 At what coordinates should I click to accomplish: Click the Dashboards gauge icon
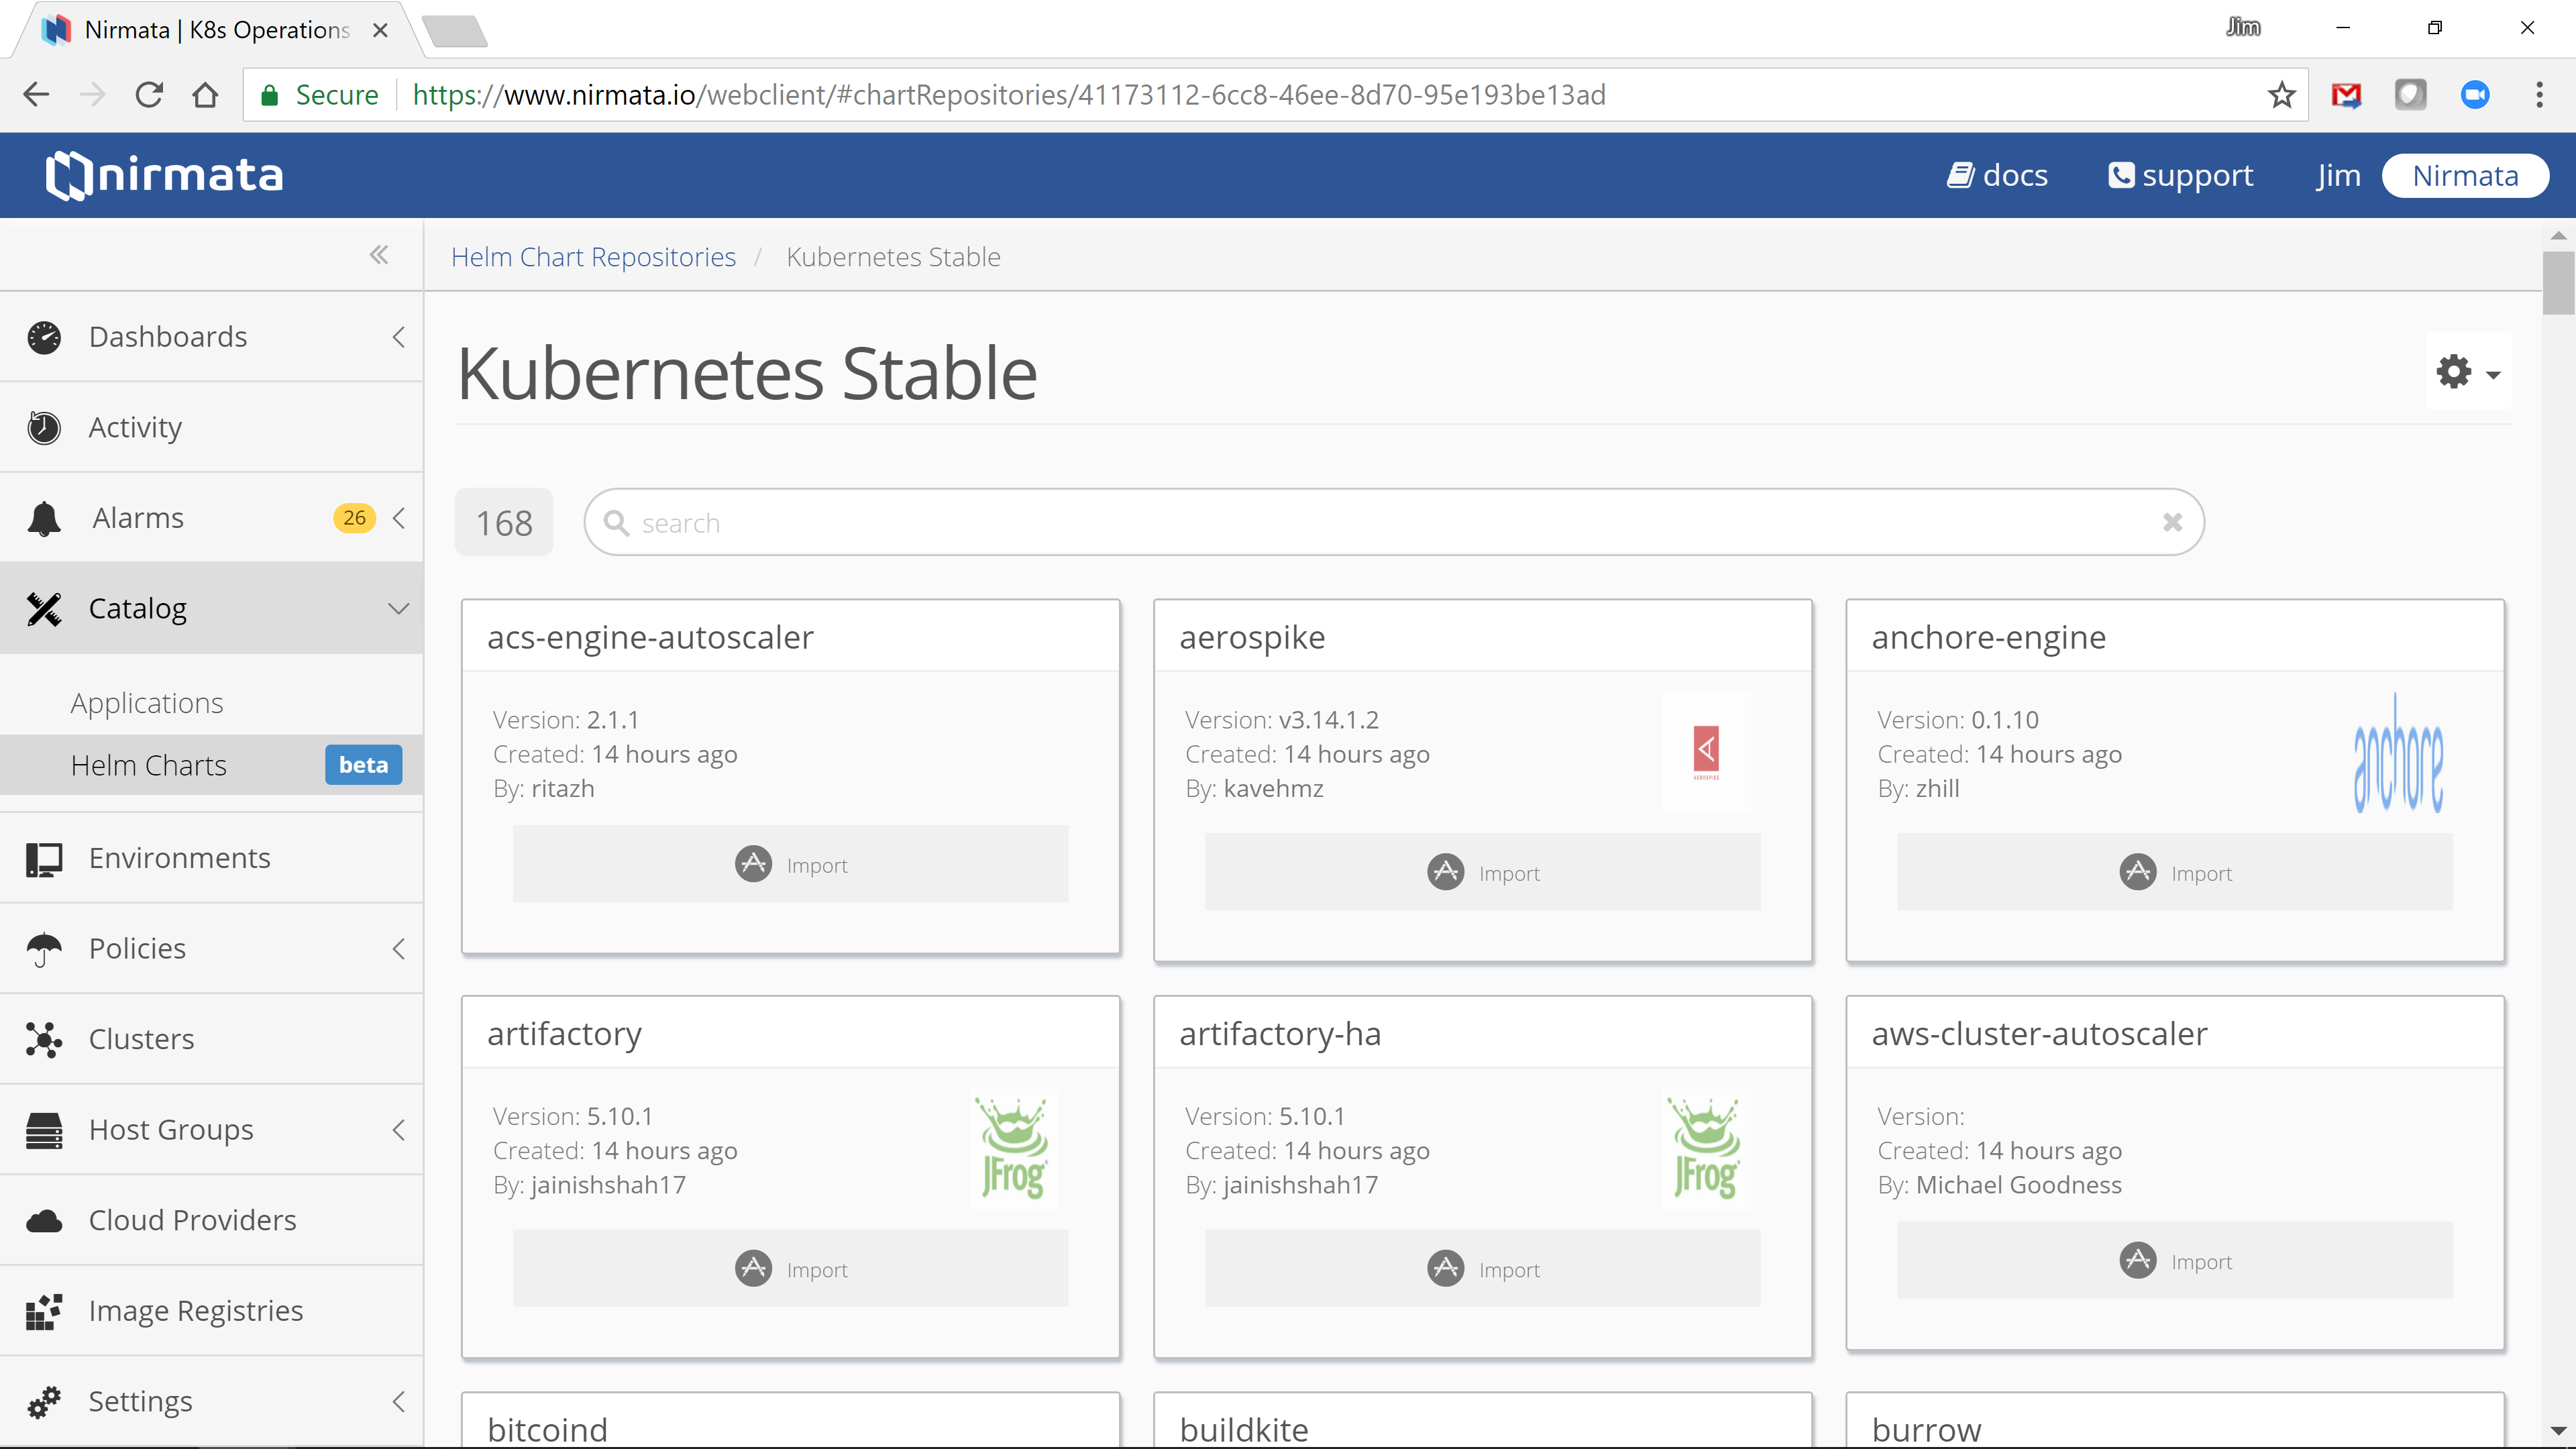pyautogui.click(x=44, y=337)
